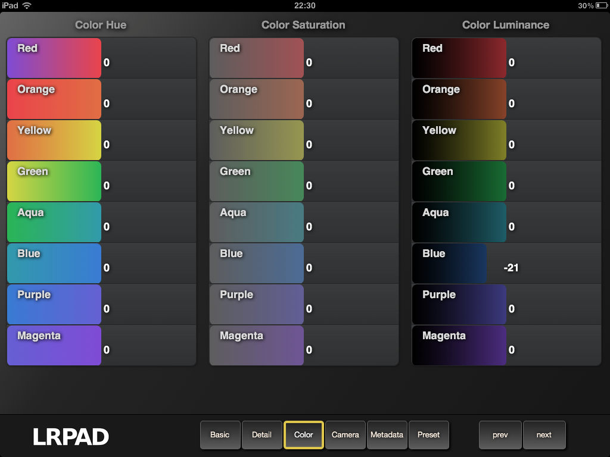The width and height of the screenshot is (610, 457).
Task: Adjust the Magenta luminance slider
Action: (506, 346)
